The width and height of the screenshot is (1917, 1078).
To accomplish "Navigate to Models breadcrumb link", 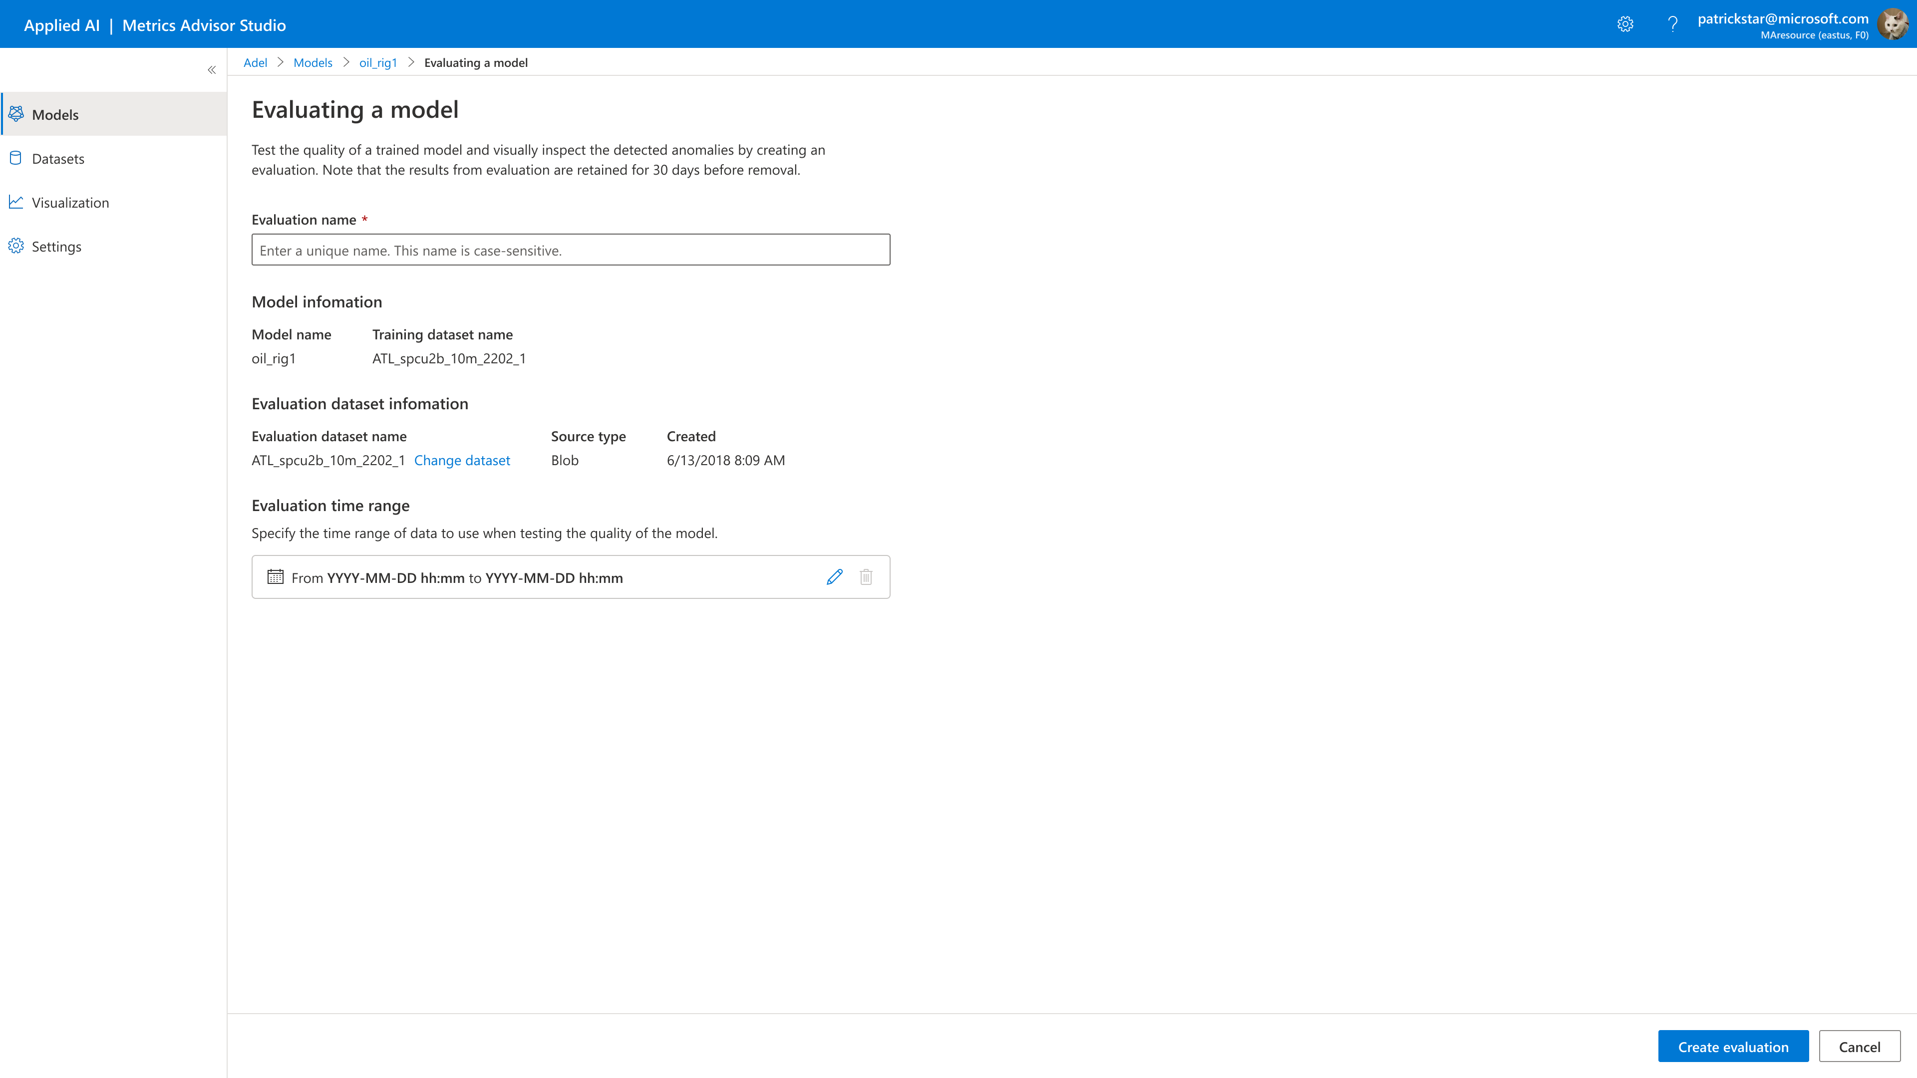I will pyautogui.click(x=313, y=62).
